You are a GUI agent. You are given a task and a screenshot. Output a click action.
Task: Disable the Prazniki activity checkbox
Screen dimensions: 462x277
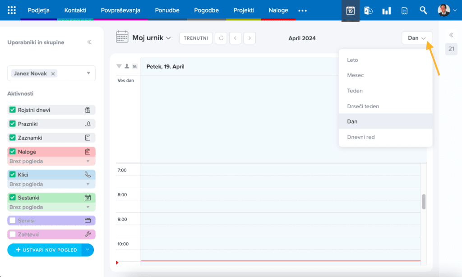(x=13, y=124)
